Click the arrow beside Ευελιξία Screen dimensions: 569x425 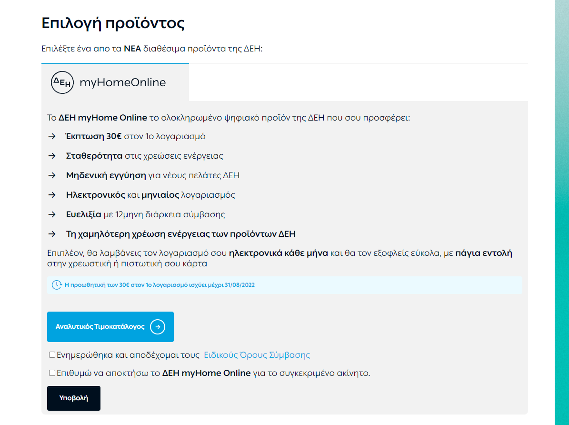point(52,215)
